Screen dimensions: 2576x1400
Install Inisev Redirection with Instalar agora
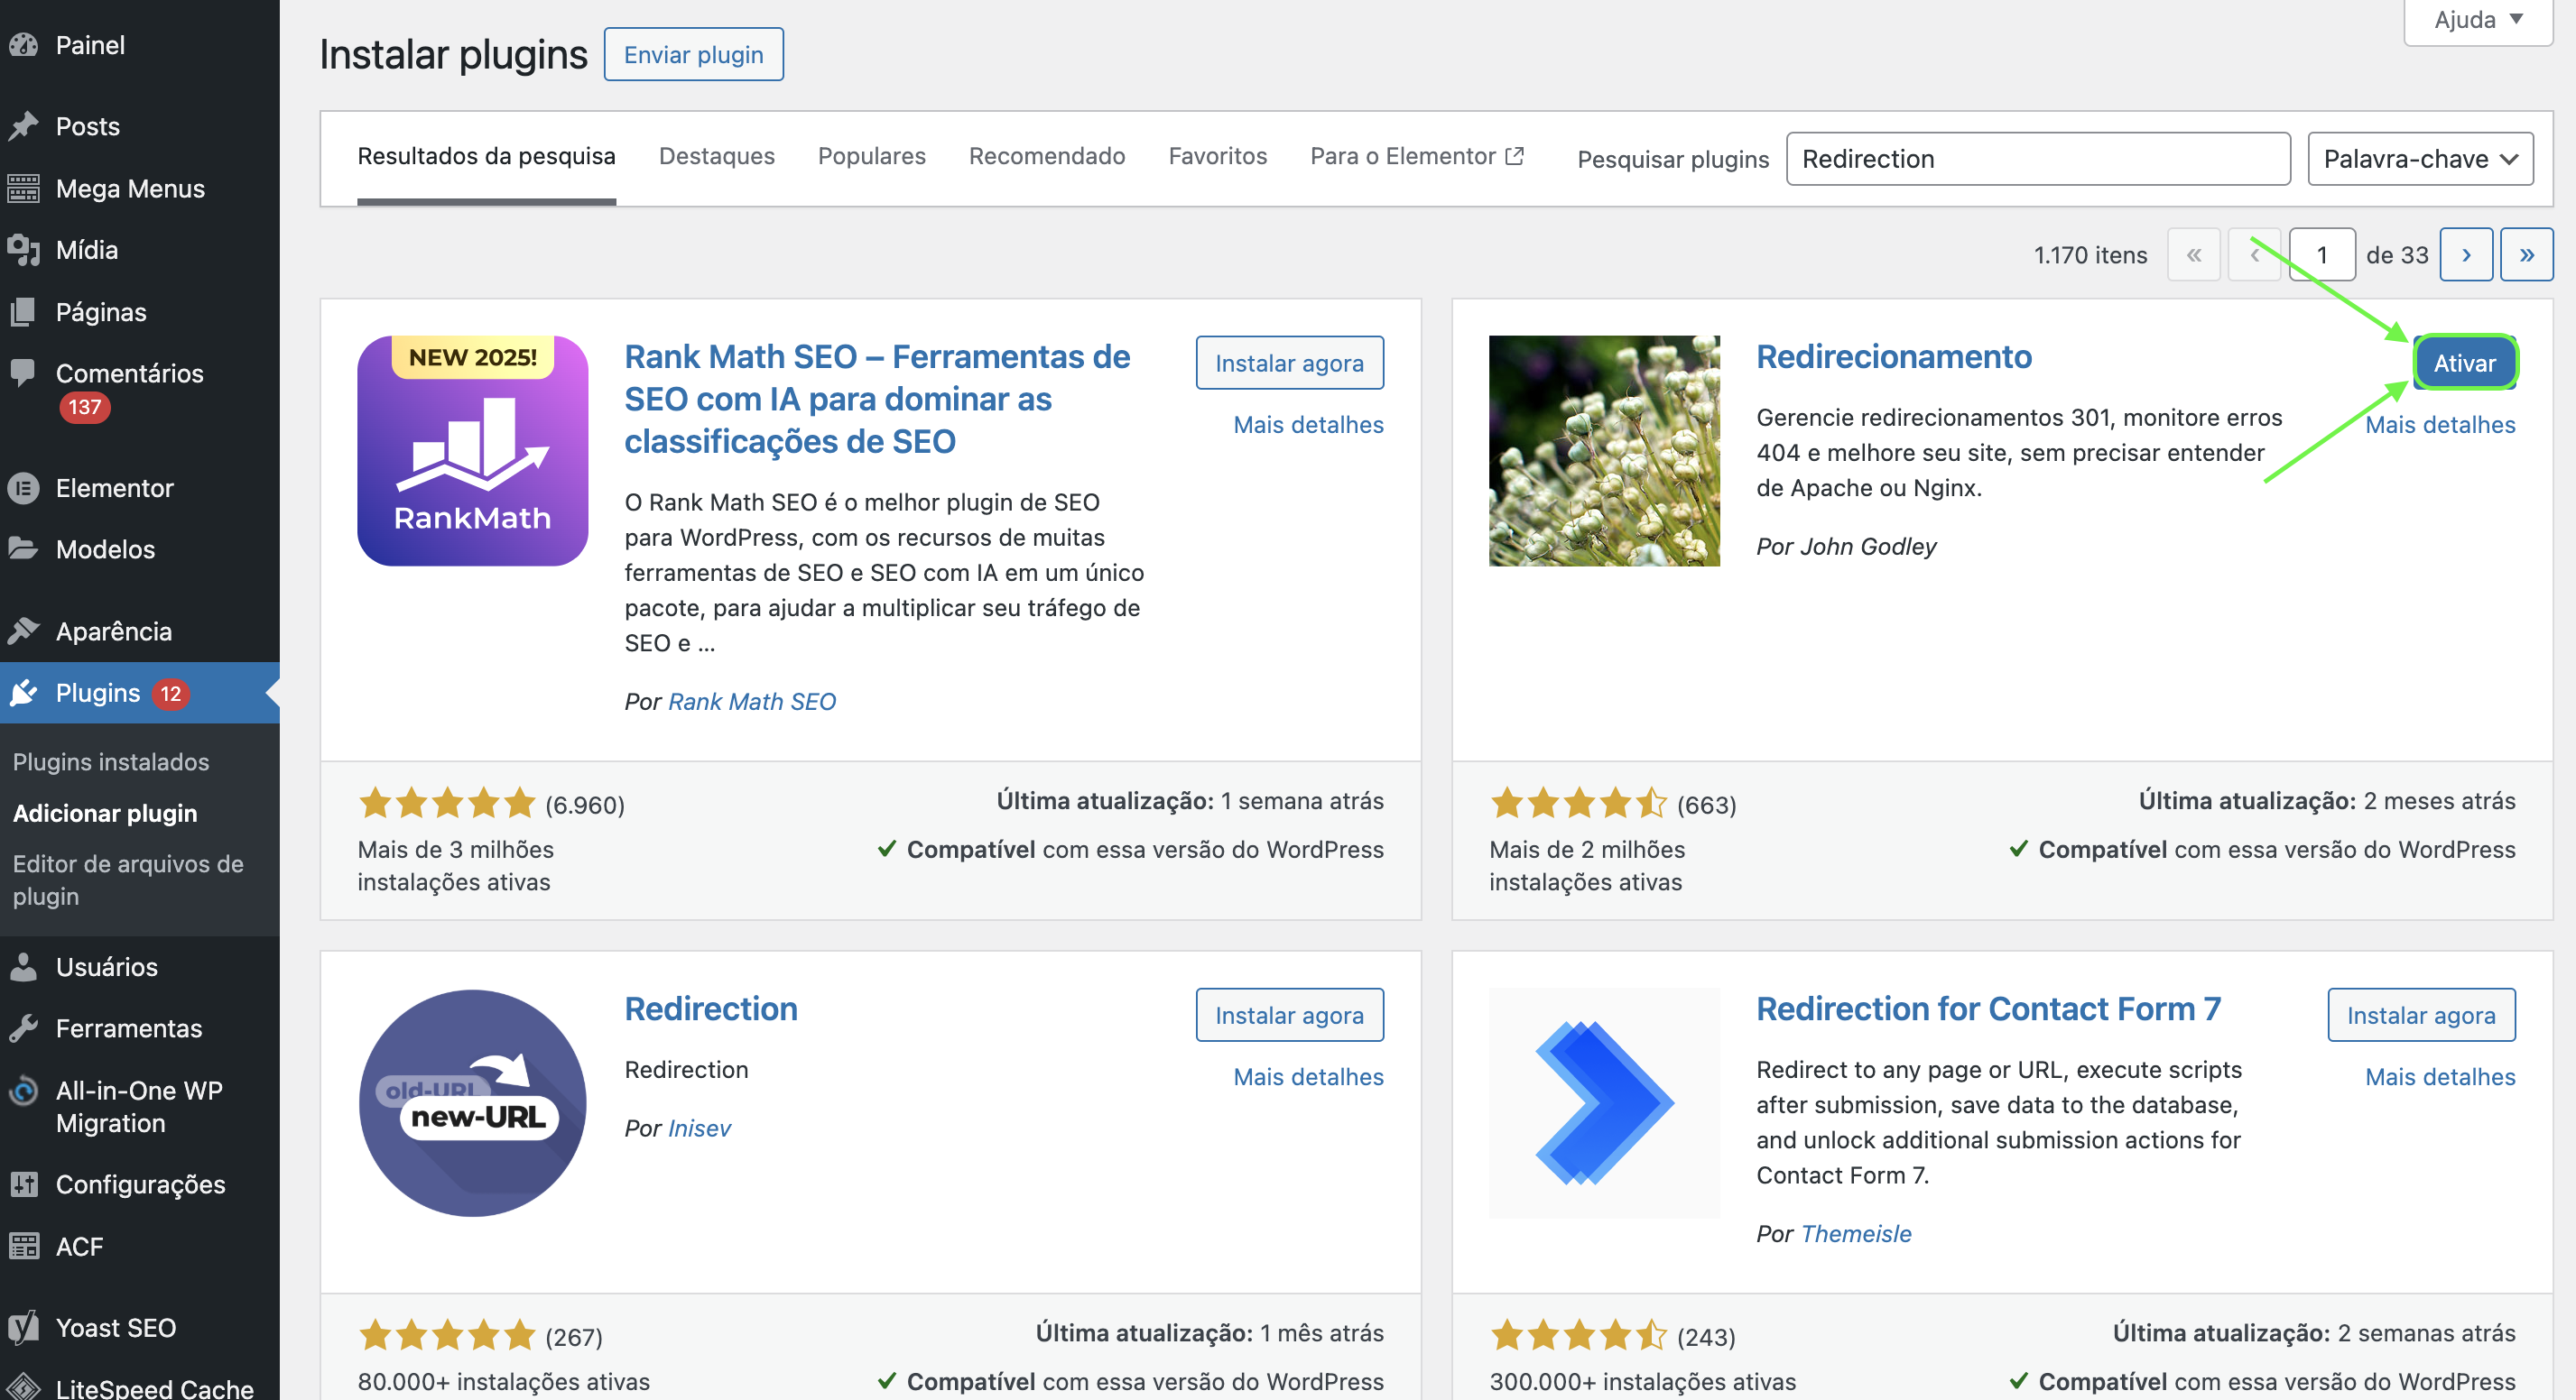[x=1290, y=1016]
